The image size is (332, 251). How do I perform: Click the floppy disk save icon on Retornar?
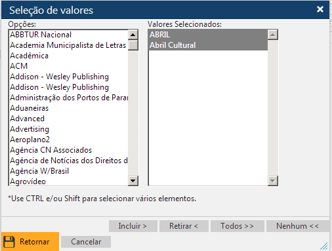coord(9,242)
